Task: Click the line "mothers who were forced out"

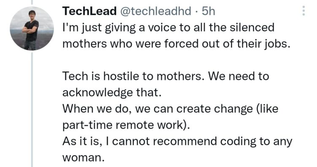Action: [x=176, y=44]
